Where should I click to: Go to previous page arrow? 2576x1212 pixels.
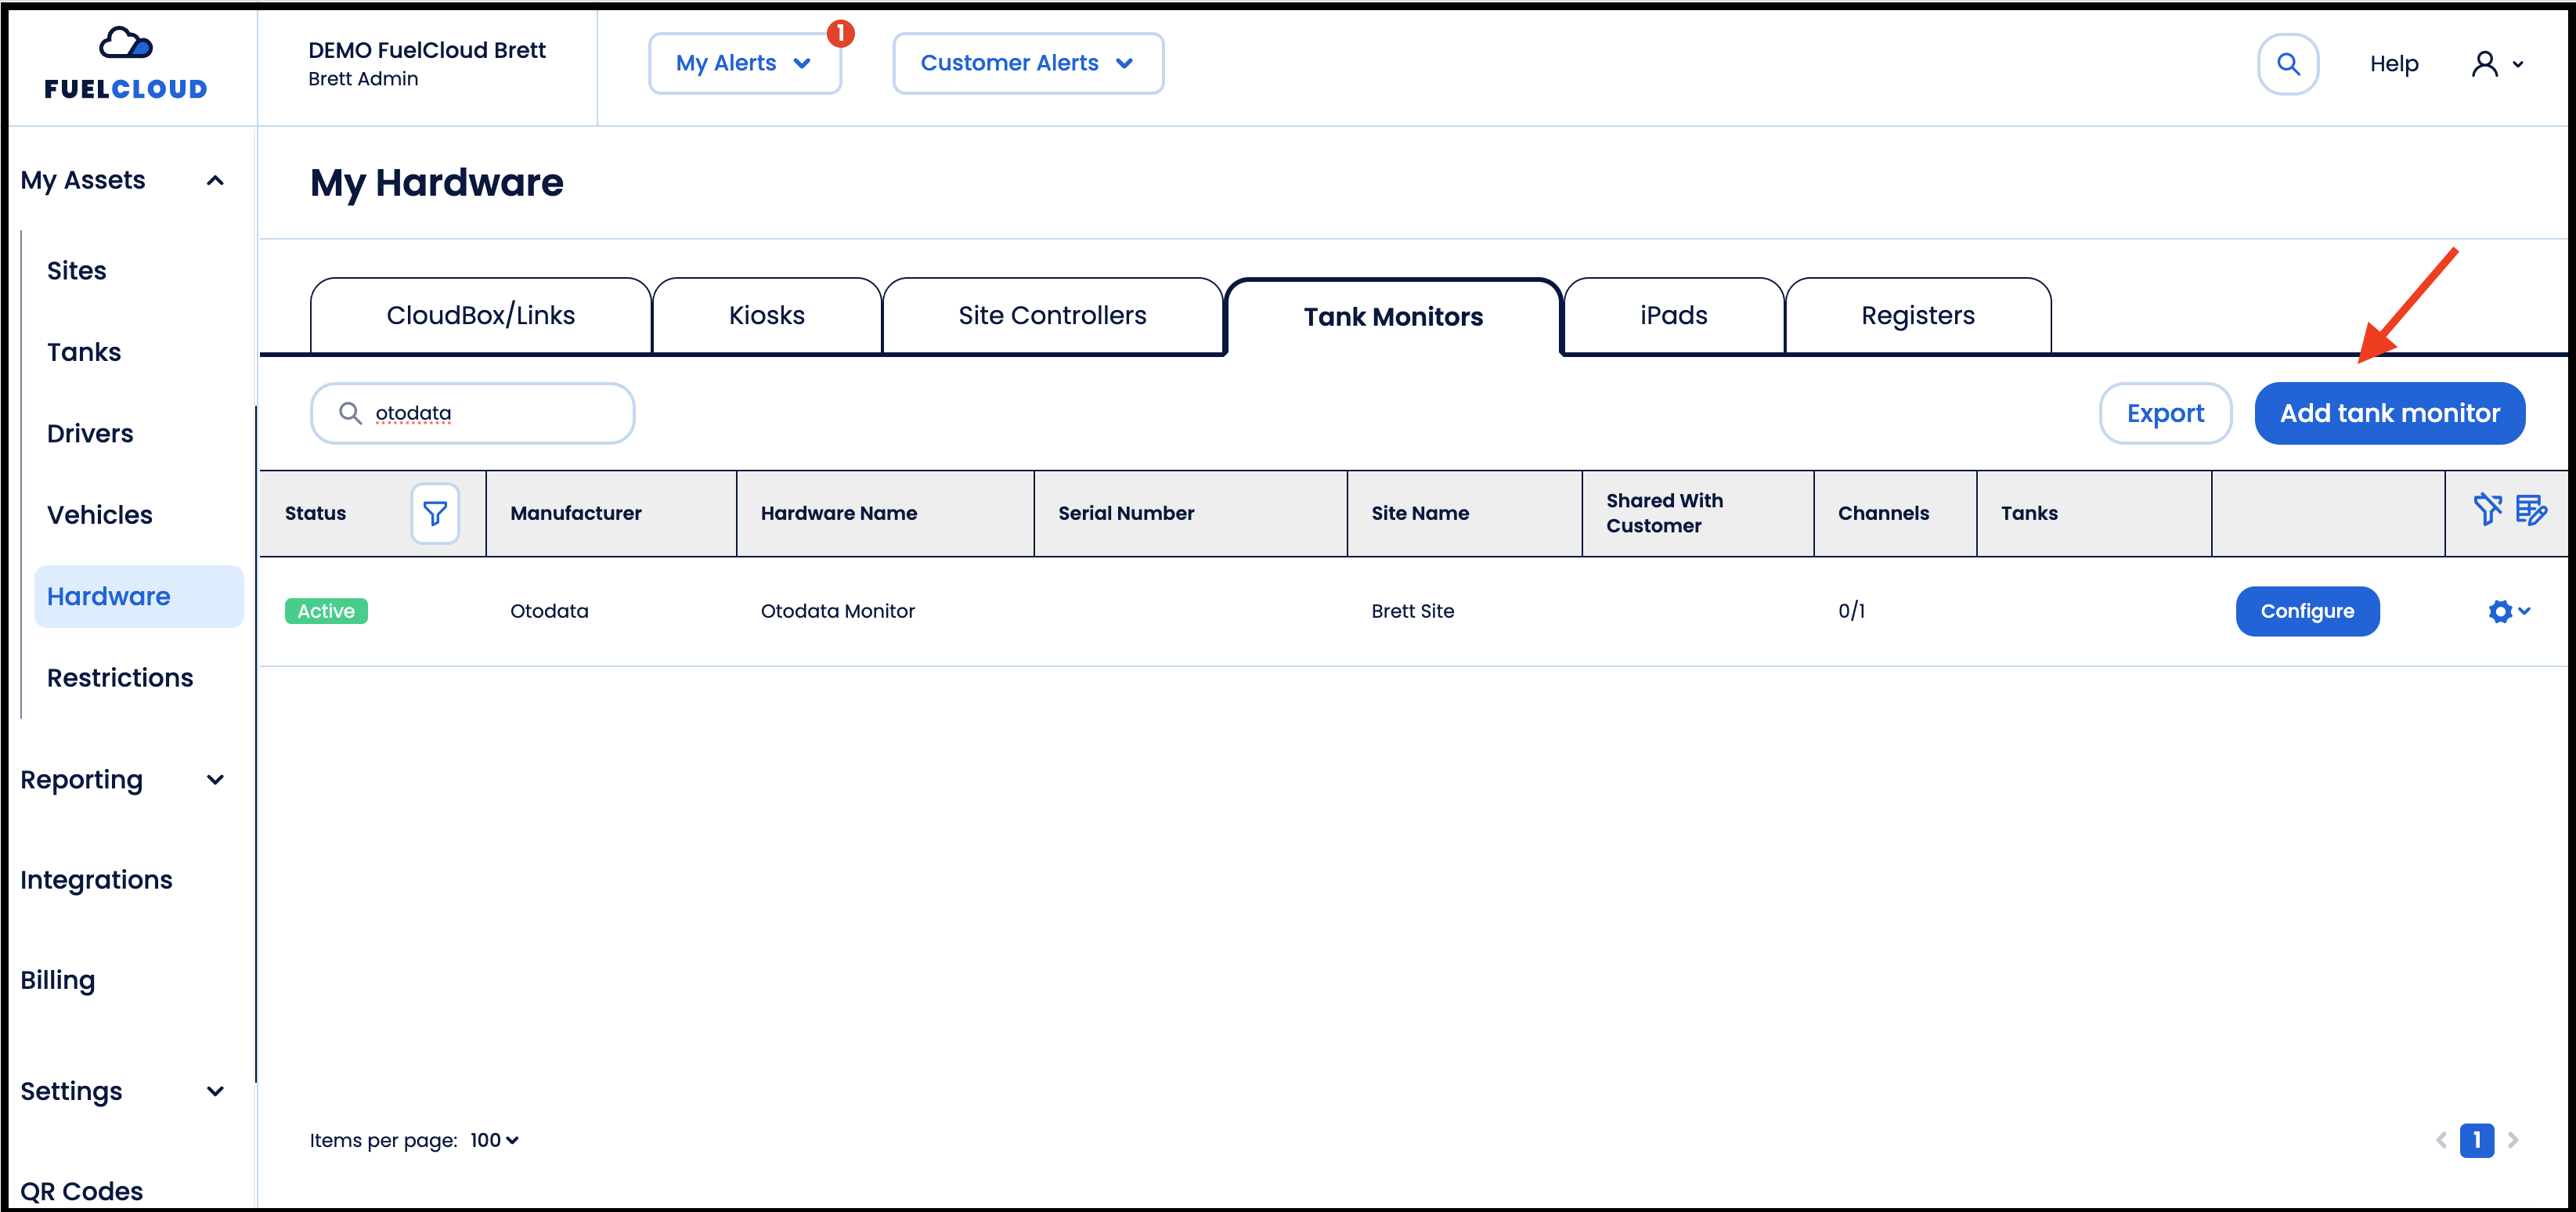point(2441,1140)
